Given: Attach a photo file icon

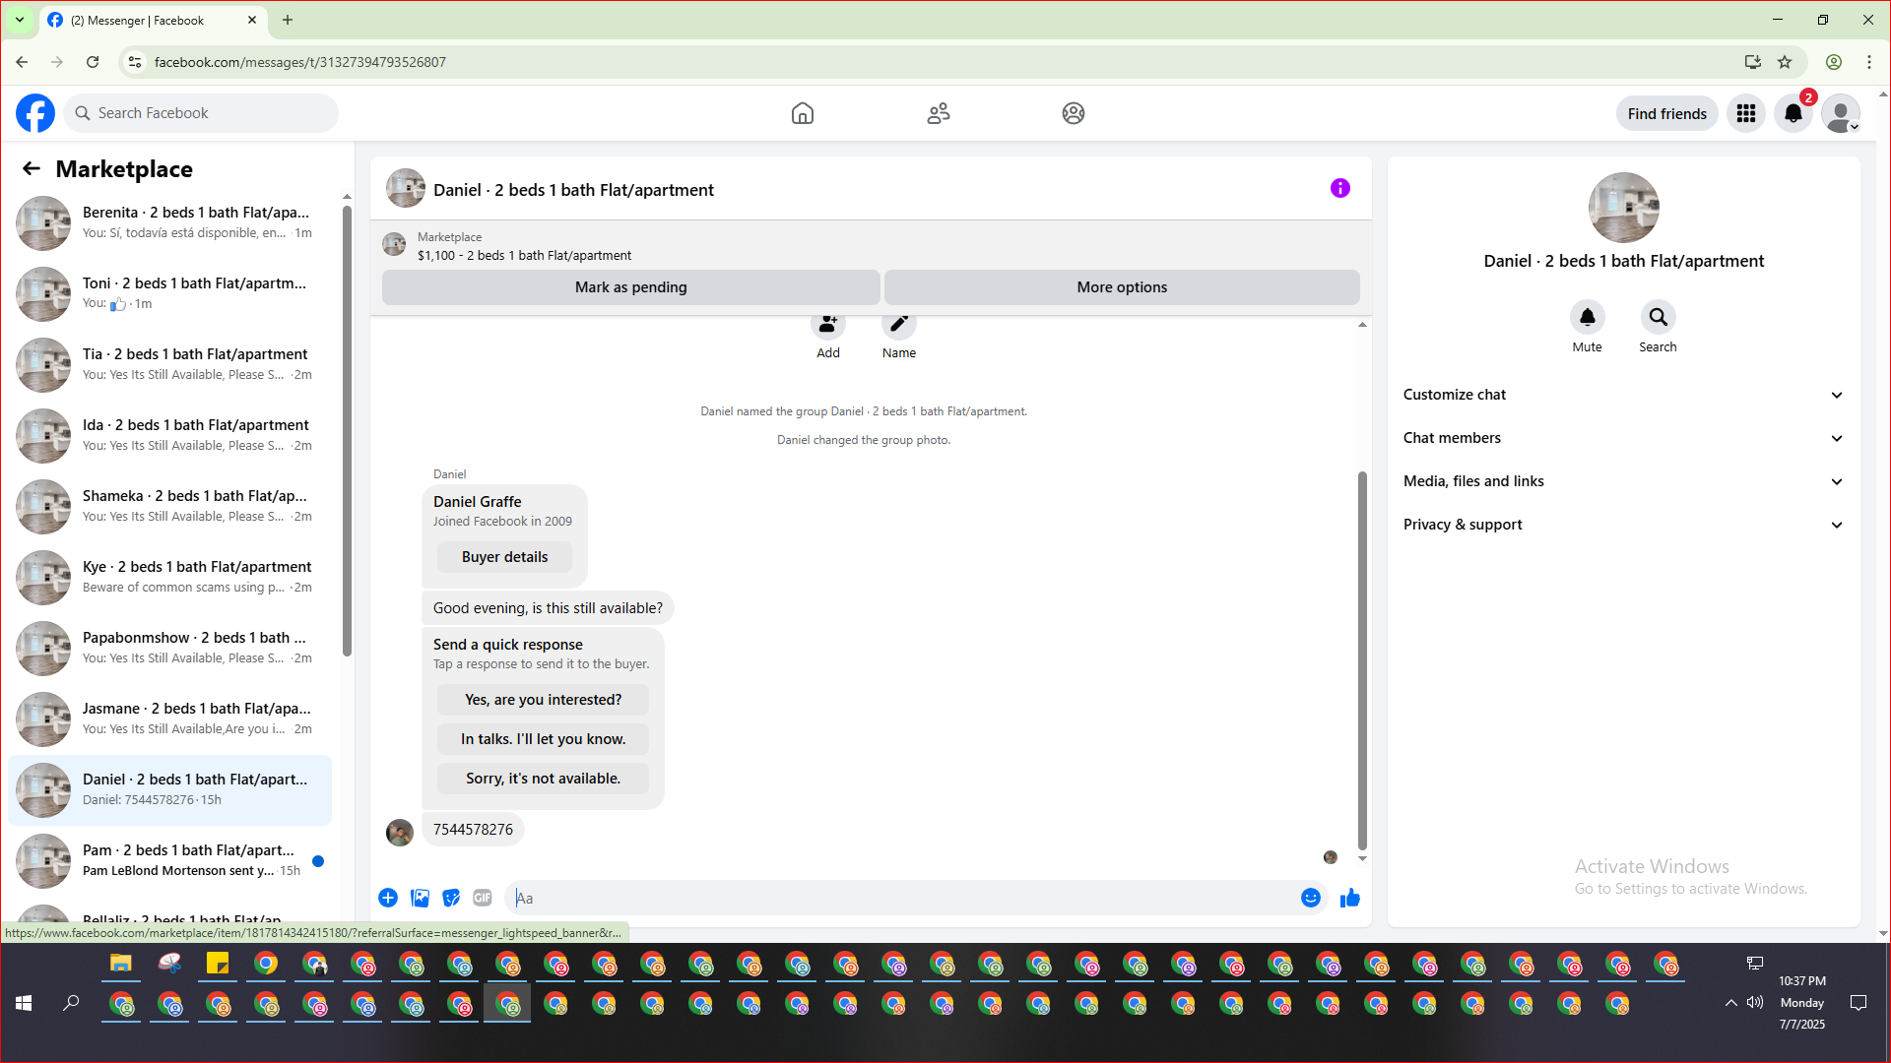Looking at the screenshot, I should coord(420,898).
